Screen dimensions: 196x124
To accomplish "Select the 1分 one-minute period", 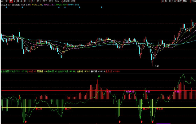I will [x=29, y=1].
